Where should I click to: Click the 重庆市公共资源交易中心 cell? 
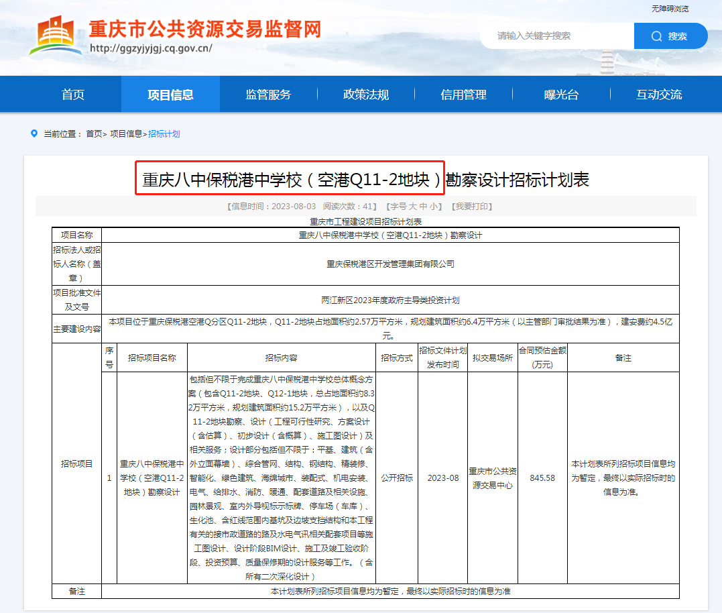point(493,478)
